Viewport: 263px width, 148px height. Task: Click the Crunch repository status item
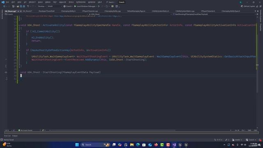[x=251, y=140]
